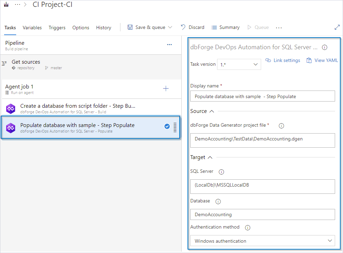This screenshot has width=343, height=253.
Task: Open the History tab
Action: (104, 28)
